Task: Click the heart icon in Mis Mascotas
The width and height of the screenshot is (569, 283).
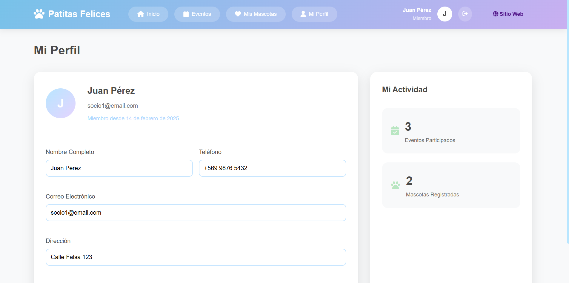Action: pyautogui.click(x=238, y=14)
